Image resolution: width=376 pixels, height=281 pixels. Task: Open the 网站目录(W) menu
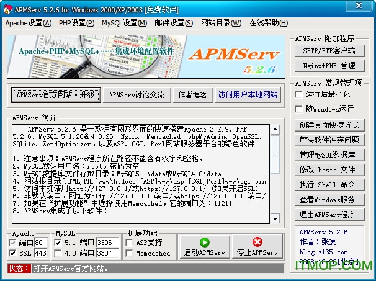[221, 23]
